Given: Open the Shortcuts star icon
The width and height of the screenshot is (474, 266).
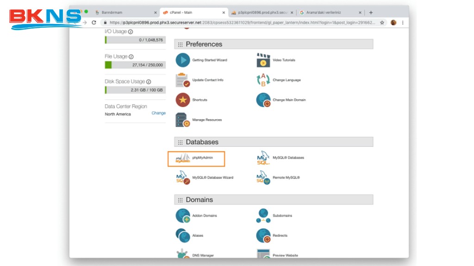Looking at the screenshot, I should coord(183,100).
